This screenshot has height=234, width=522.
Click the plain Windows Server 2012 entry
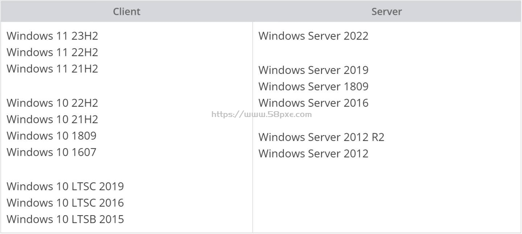coord(314,153)
